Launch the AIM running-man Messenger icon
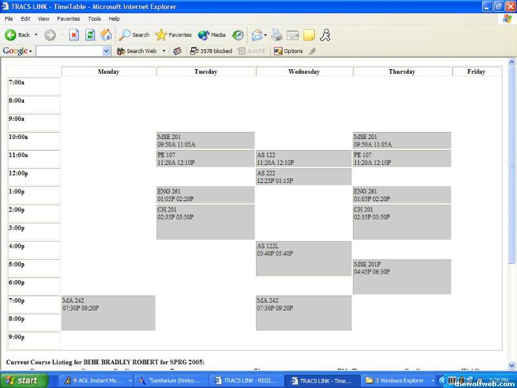517x388 pixels. tap(324, 35)
